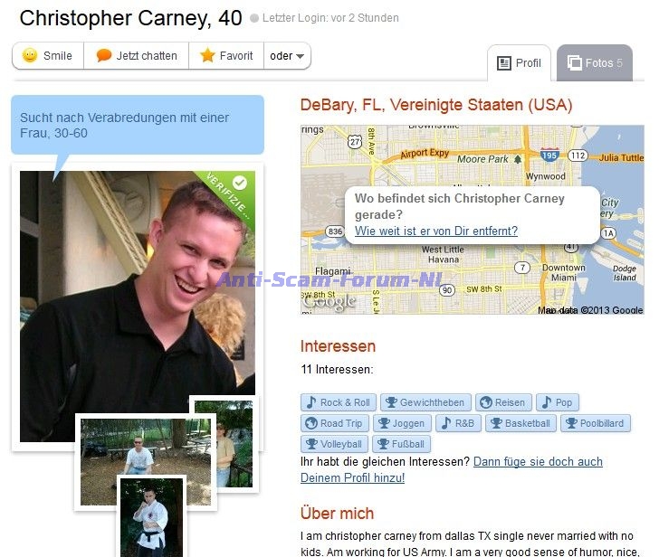Click 'Dann füge sie doch auch' link
The image size is (659, 557).
pos(538,462)
